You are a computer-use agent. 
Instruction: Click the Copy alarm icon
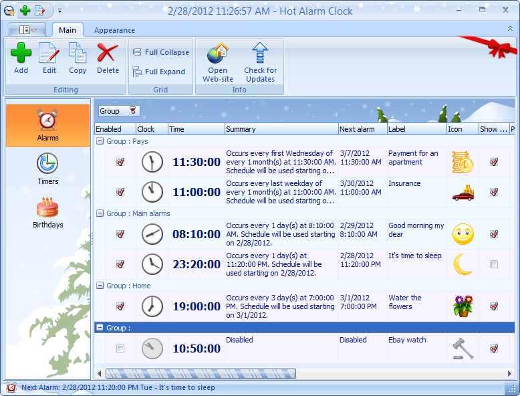(78, 53)
